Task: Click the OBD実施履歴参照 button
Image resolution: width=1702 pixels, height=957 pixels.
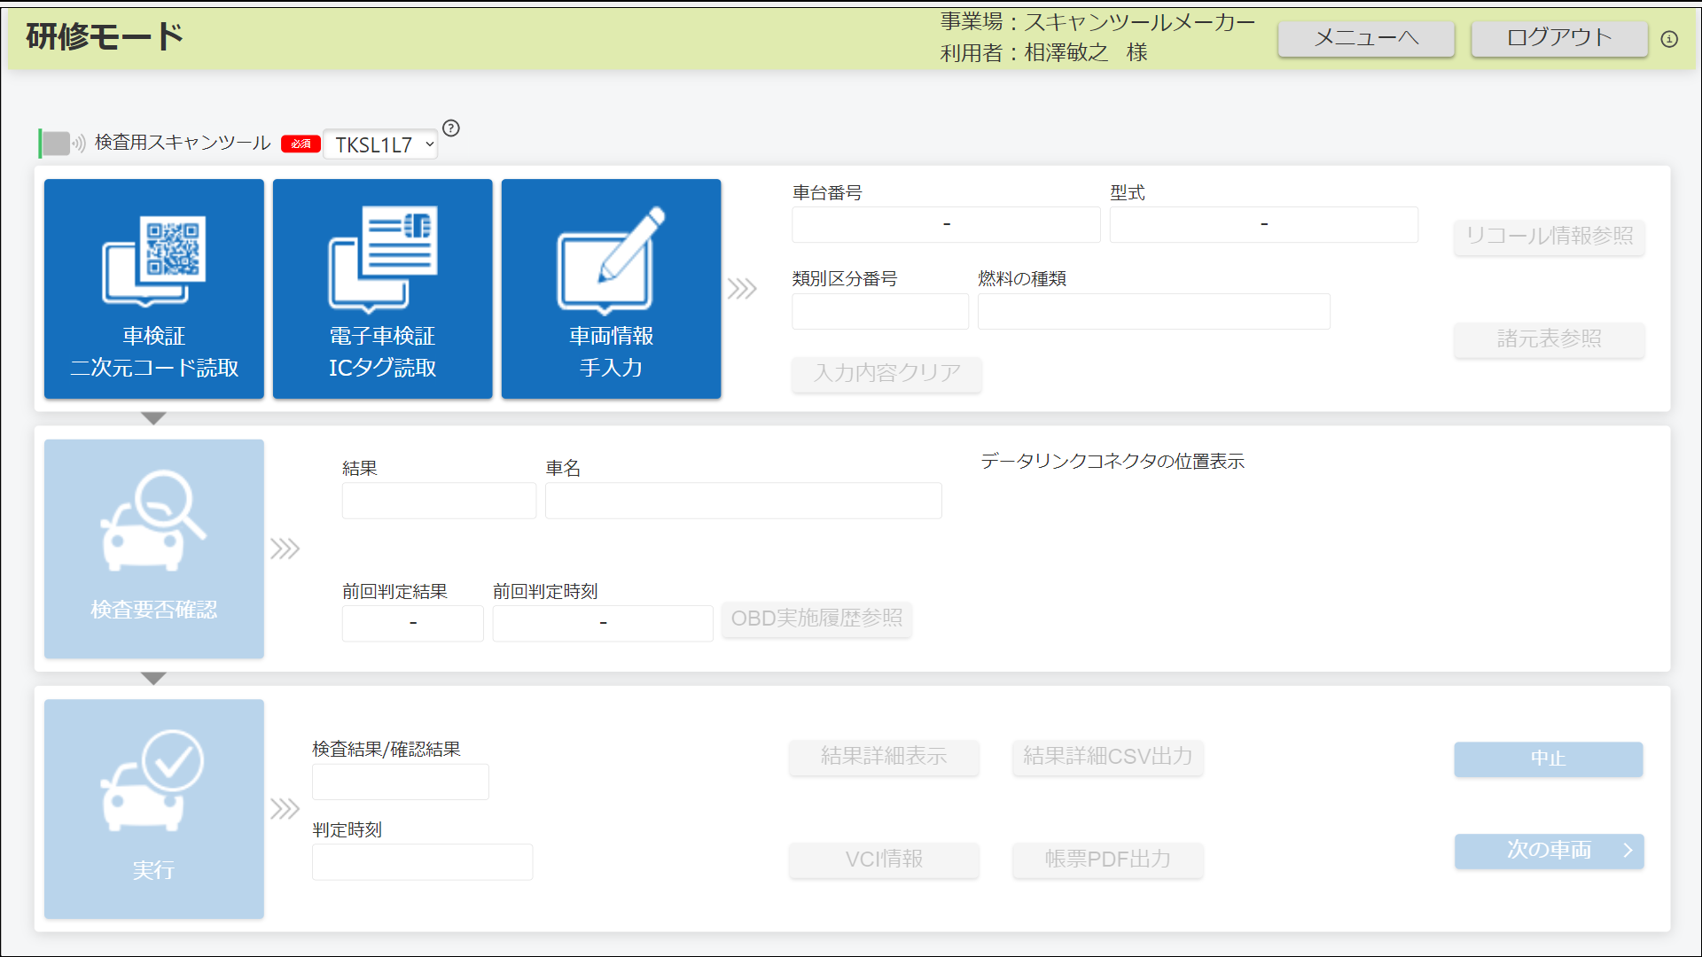Action: [x=816, y=619]
